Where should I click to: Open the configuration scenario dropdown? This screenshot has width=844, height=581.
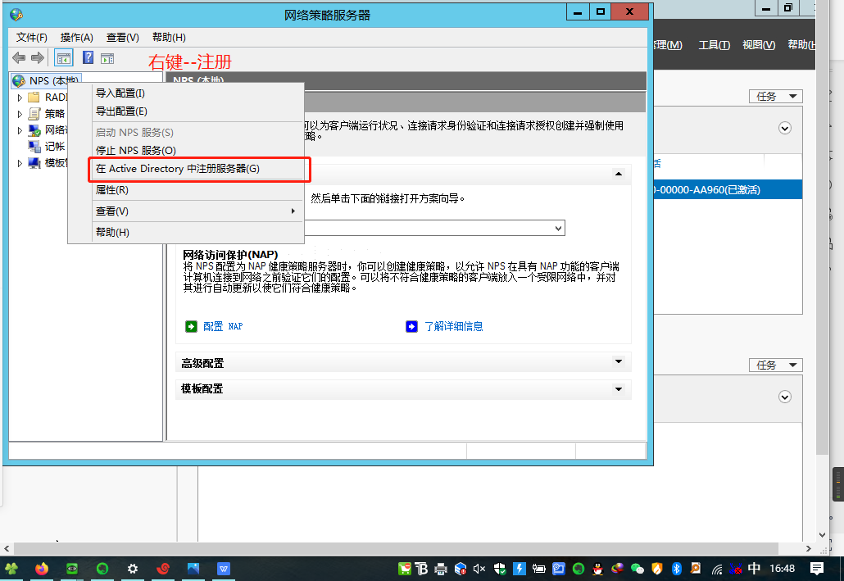point(558,229)
